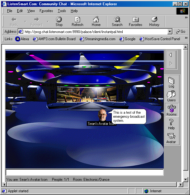The image size is (190, 195).
Task: Open the Avatar chooser icon
Action: [171, 138]
